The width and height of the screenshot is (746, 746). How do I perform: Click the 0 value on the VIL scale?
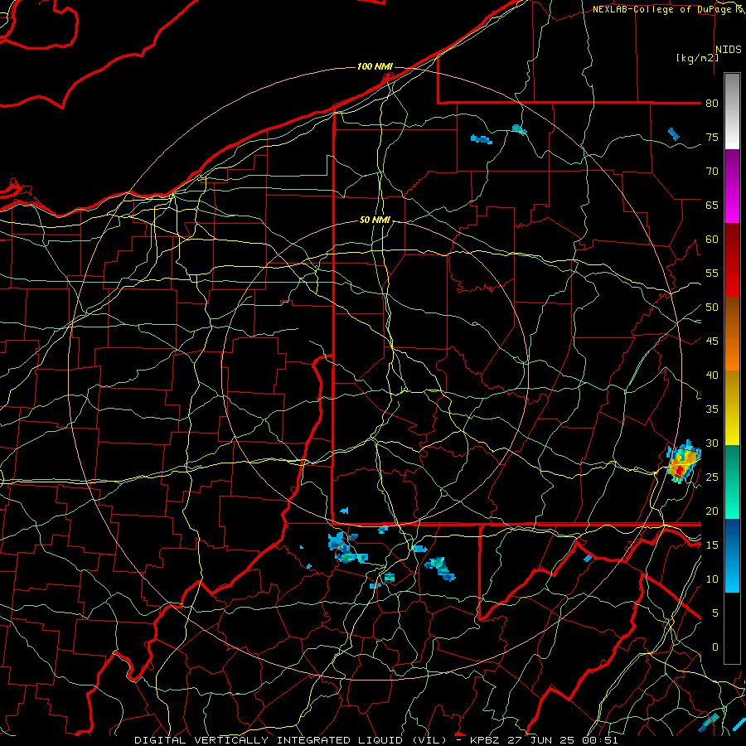715,647
